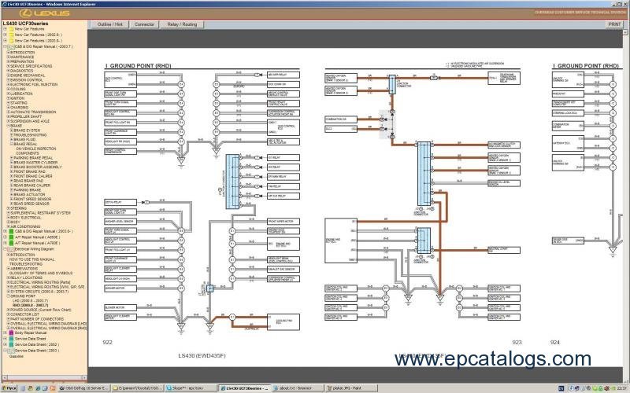Collapse the GROUND POINT node
The height and width of the screenshot is (393, 630).
click(x=8, y=296)
